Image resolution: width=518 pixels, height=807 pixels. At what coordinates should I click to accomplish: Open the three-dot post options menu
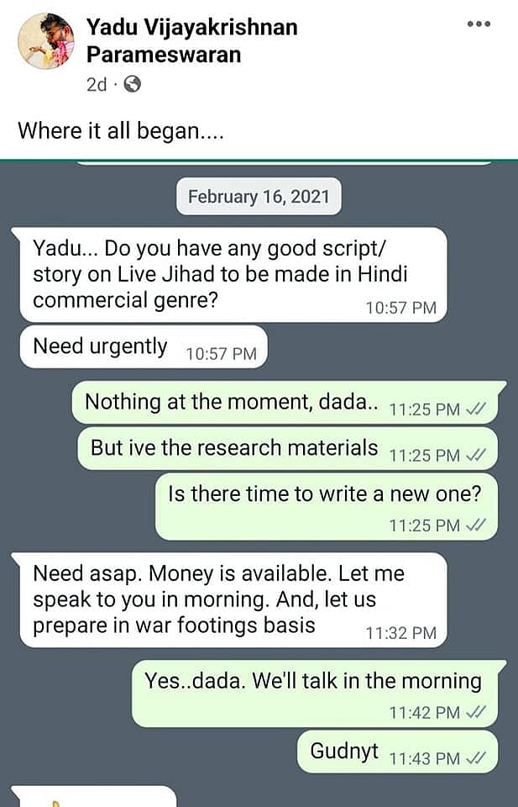pyautogui.click(x=479, y=24)
